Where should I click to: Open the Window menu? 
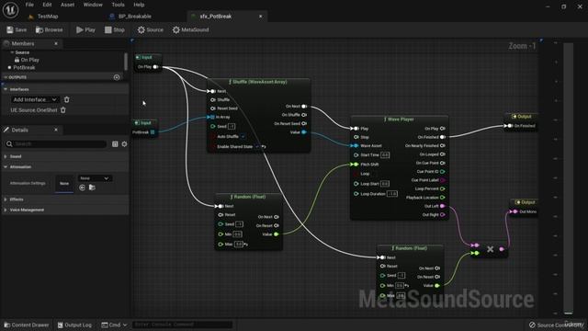point(93,5)
